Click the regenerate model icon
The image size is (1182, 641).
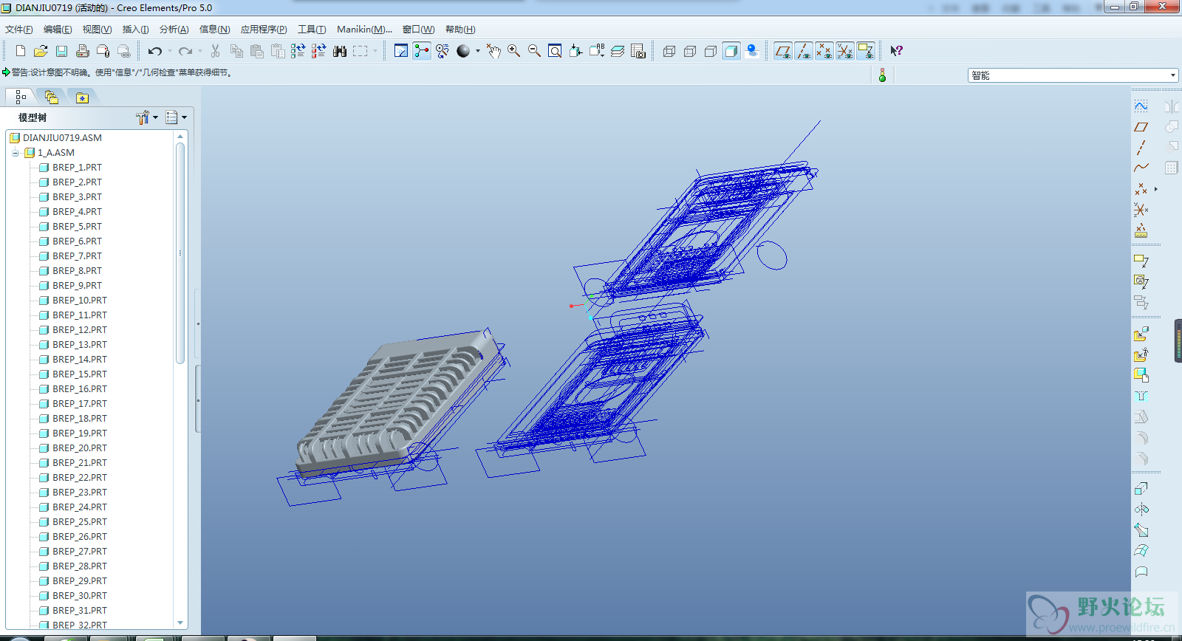coord(298,51)
